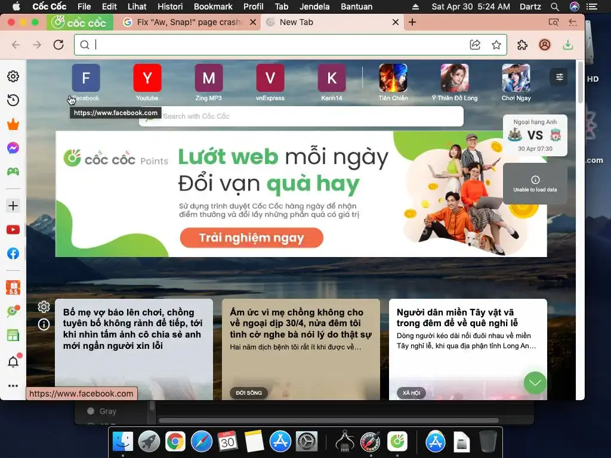Click Trải nghiệm ngay button
This screenshot has width=611, height=458.
tap(251, 237)
